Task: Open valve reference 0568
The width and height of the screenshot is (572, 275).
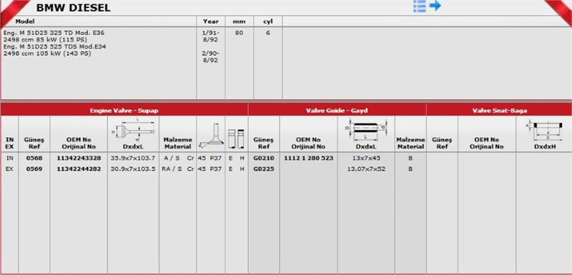Action: point(34,158)
